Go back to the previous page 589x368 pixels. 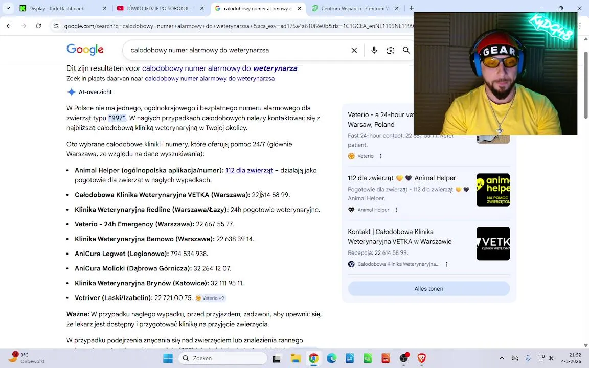coord(9,26)
